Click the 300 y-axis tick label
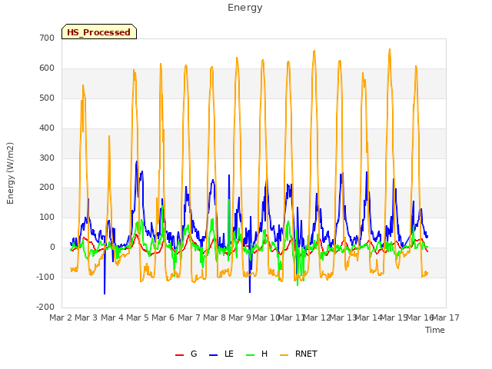Screen dimensions: 492x369 pyautogui.click(x=47, y=158)
